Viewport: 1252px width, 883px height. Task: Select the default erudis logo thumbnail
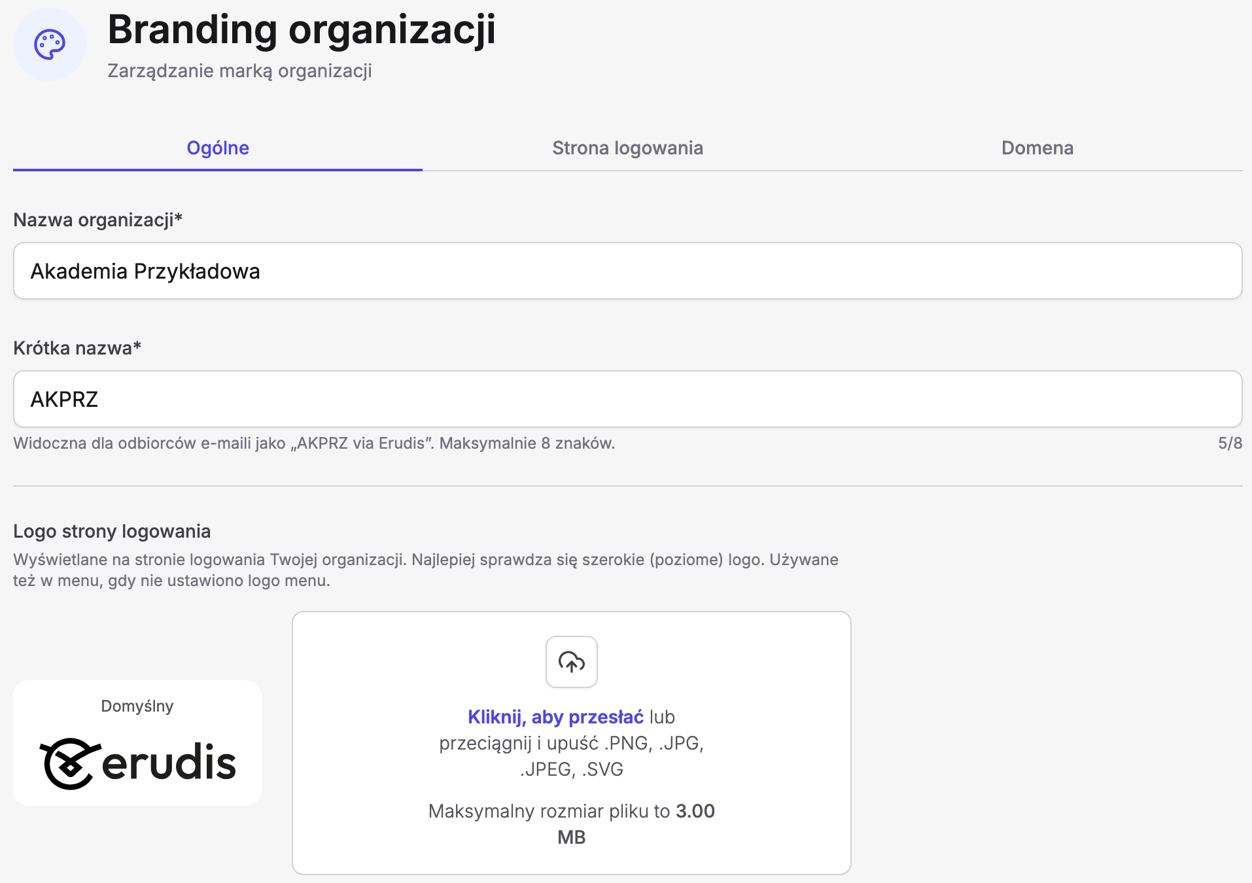click(x=137, y=743)
